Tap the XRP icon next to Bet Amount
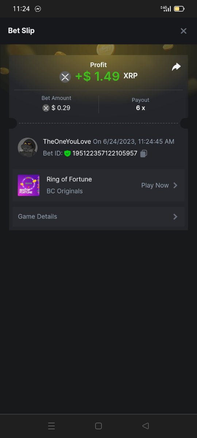 [x=46, y=108]
